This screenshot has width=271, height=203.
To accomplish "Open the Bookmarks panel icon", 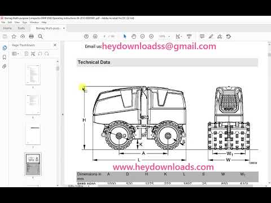I will click(5, 57).
